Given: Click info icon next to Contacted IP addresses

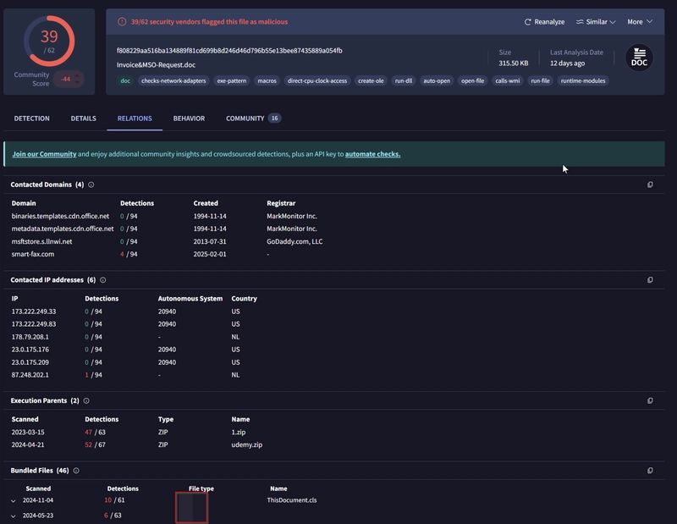Looking at the screenshot, I should [x=102, y=280].
